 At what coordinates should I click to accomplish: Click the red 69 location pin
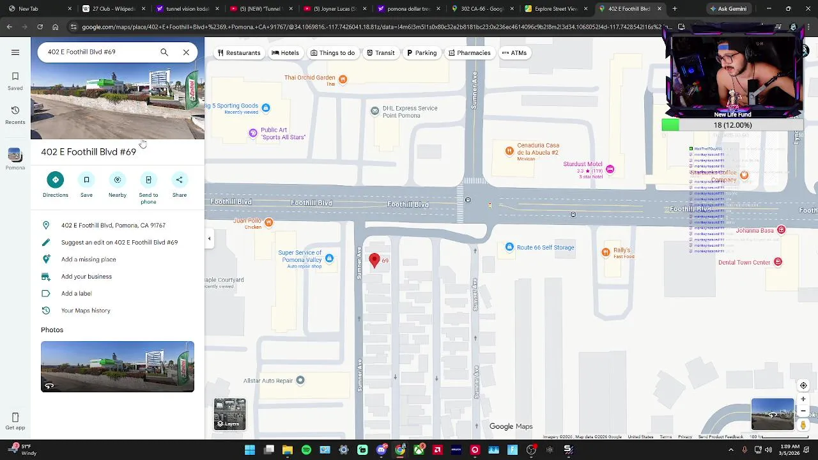(374, 260)
